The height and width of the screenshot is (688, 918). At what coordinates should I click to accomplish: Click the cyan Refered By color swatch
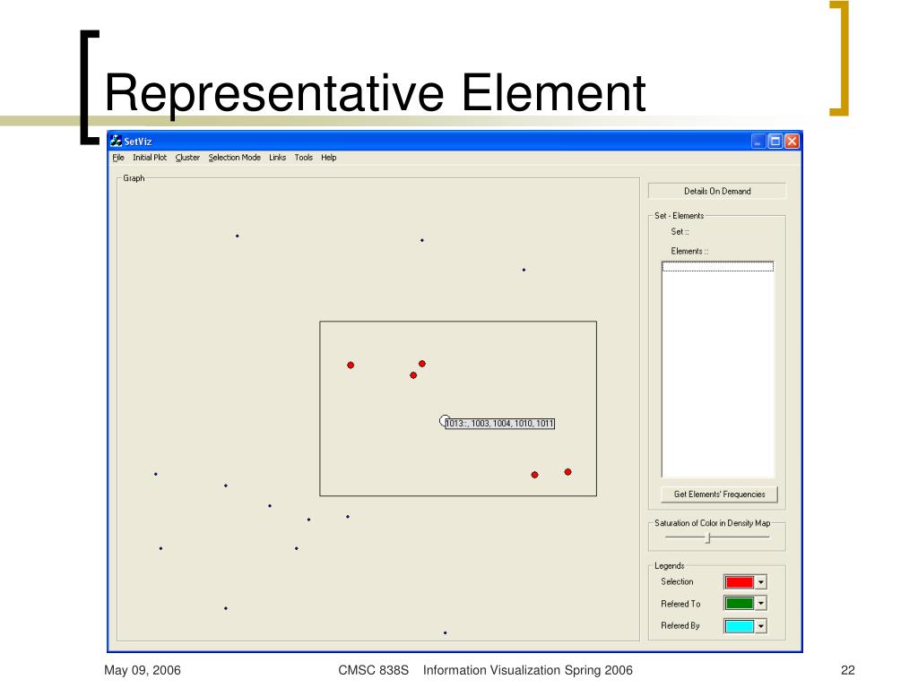click(739, 626)
